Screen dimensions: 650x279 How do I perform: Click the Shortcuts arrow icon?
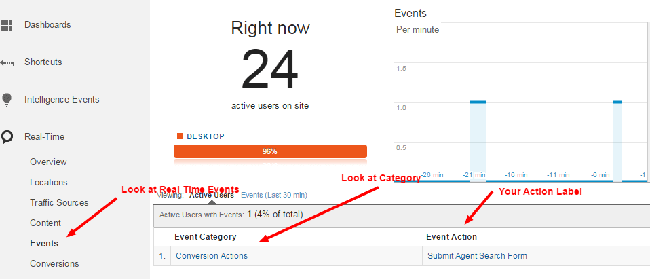tap(7, 62)
